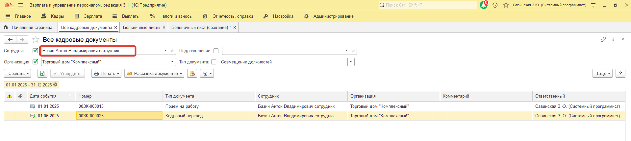Image resolution: width=631 pixels, height=141 pixels.
Task: Remove the 01.01.2025 - 31.12.2025 period filter
Action: coord(56,85)
